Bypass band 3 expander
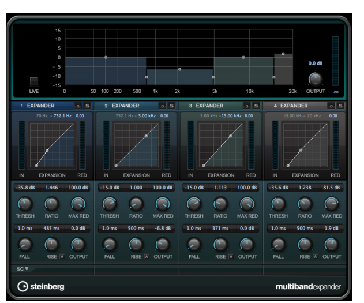 247,106
